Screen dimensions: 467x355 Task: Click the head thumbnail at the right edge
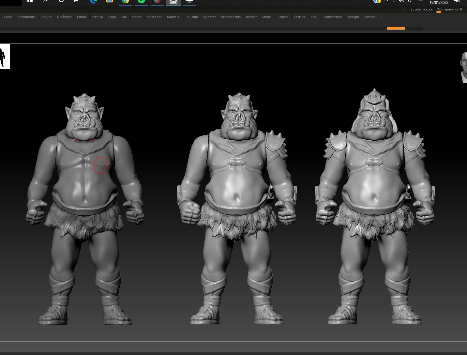[x=463, y=67]
